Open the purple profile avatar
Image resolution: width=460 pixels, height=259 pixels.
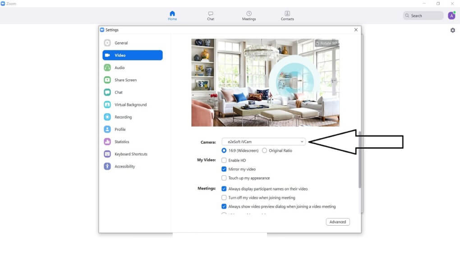(x=451, y=16)
